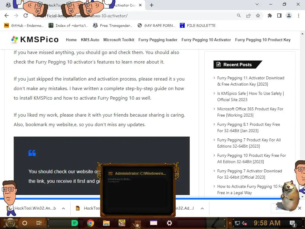Click the 9:58 AM taskbar clock

coord(267,223)
